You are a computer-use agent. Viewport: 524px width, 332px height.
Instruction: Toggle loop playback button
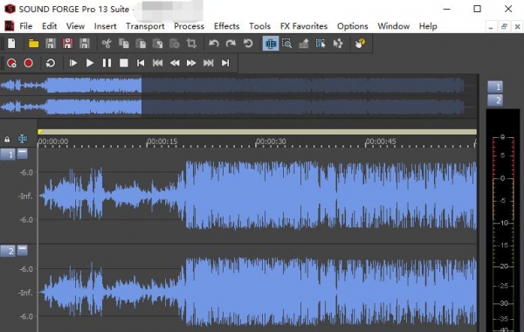51,63
